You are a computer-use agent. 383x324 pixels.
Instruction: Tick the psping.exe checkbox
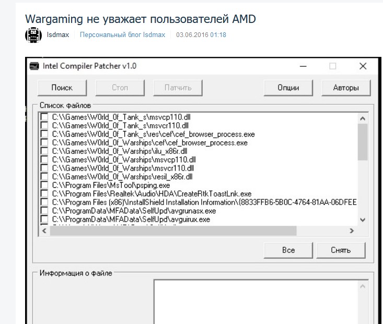(x=44, y=185)
